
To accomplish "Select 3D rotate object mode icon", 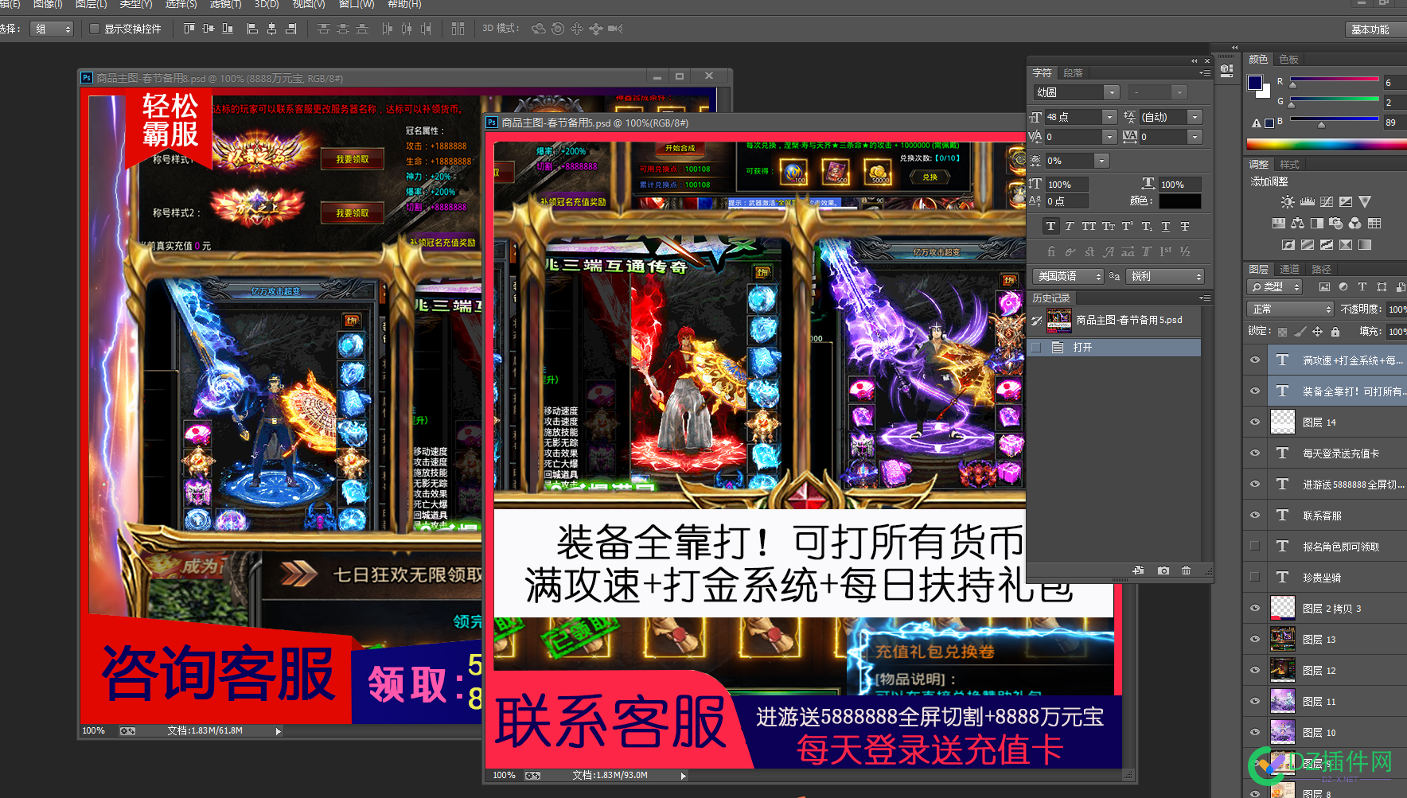I will pos(539,29).
